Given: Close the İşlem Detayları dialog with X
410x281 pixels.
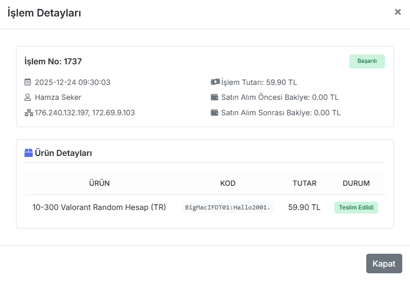Looking at the screenshot, I should [x=398, y=12].
